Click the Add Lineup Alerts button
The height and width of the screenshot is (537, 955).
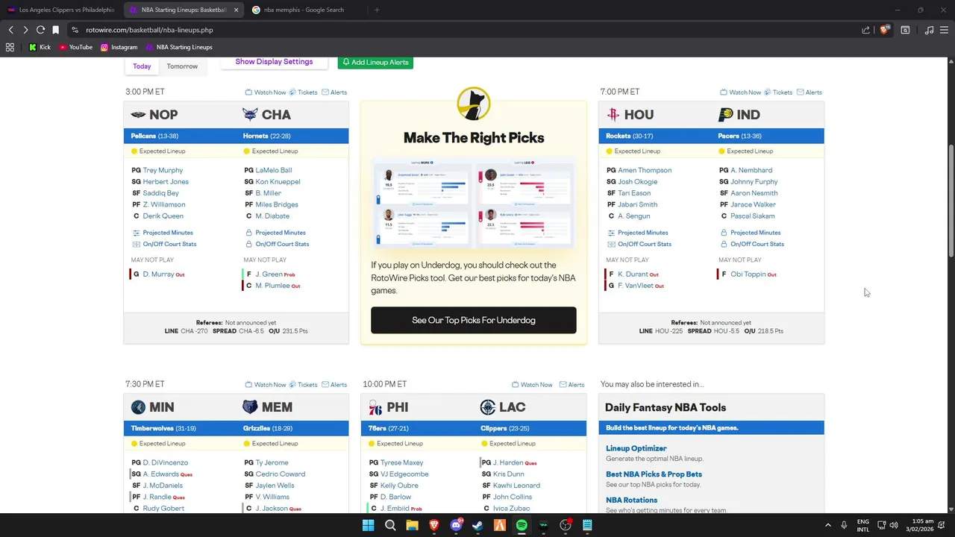(x=375, y=63)
